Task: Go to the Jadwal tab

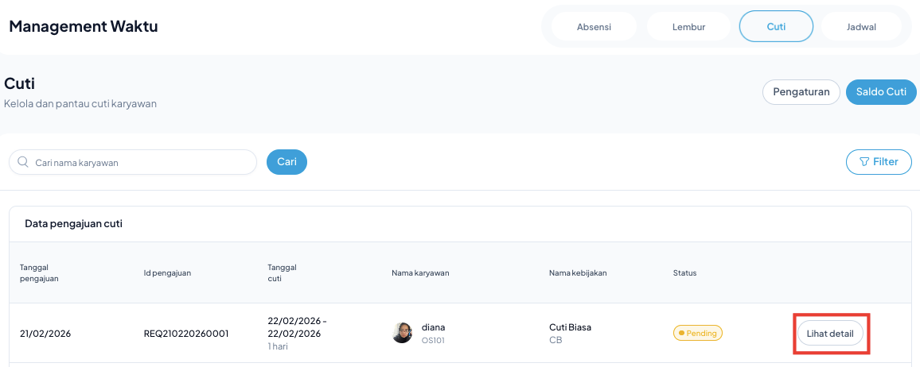Action: [x=861, y=26]
